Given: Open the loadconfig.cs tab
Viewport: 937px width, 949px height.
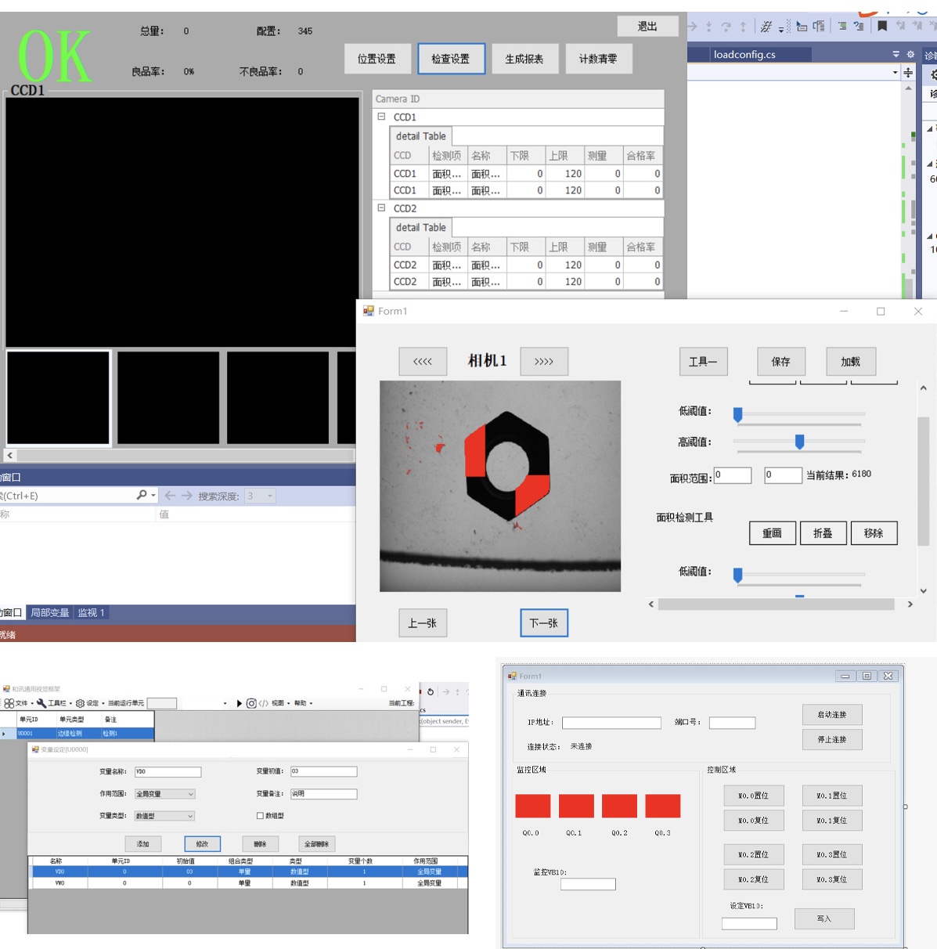Looking at the screenshot, I should tap(744, 54).
